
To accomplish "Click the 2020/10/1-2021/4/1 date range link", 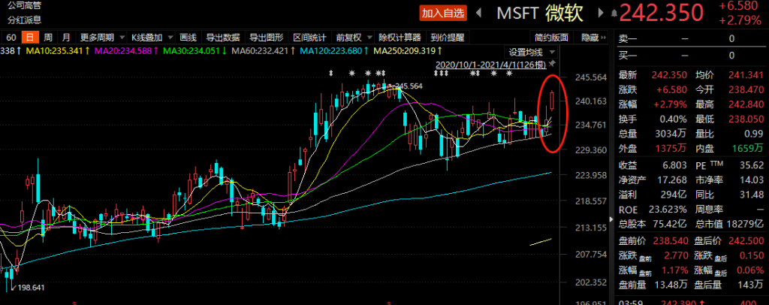I will pos(490,65).
